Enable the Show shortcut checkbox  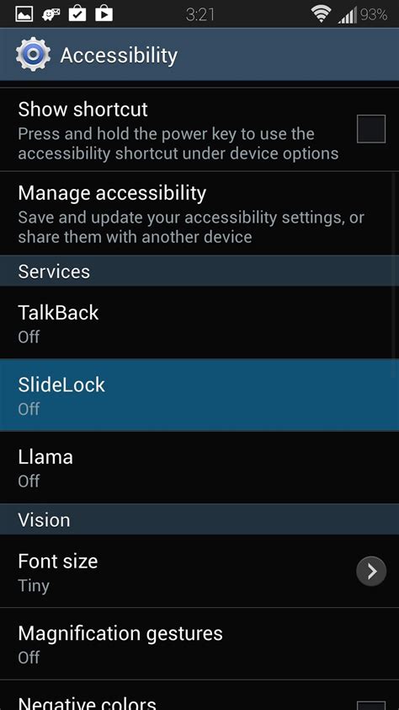[371, 129]
